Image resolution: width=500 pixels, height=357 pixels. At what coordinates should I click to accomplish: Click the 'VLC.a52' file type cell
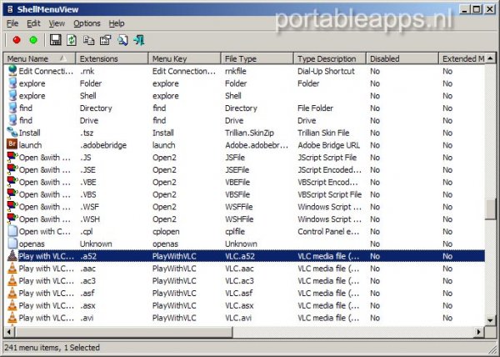click(x=240, y=256)
